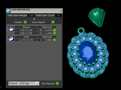
Task: Click the green arrow next to Set Material
Action: [57, 83]
